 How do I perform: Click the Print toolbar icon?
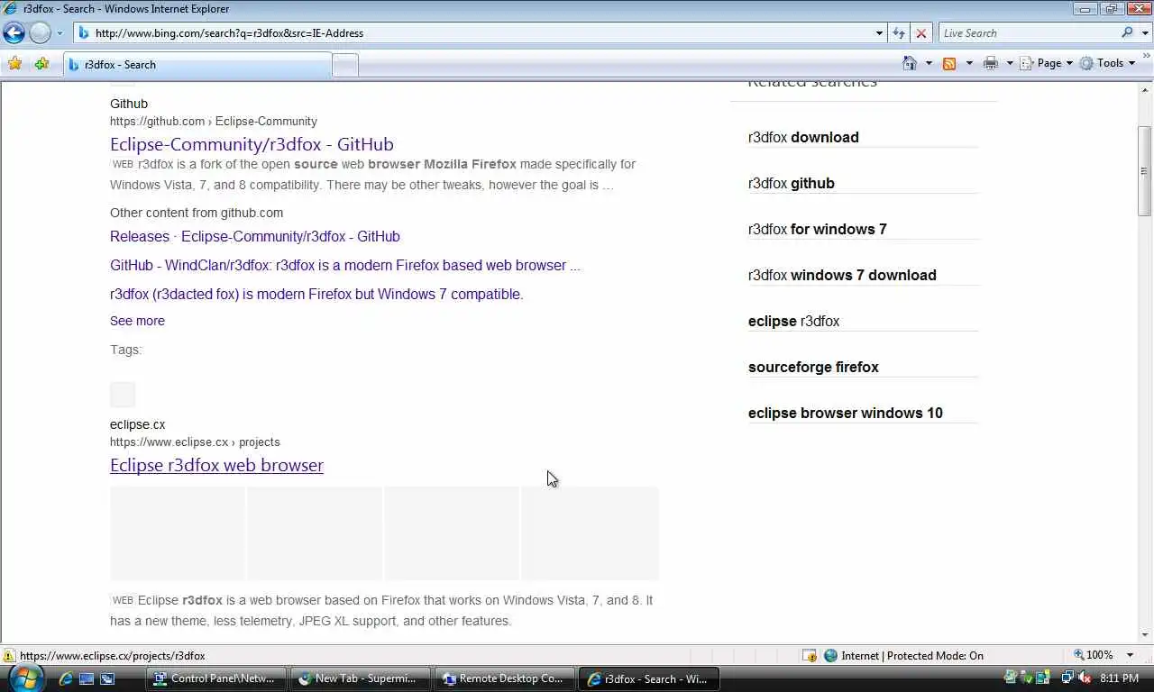tap(991, 63)
